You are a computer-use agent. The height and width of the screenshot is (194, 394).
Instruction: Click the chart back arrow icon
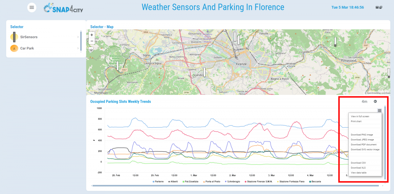point(375,101)
